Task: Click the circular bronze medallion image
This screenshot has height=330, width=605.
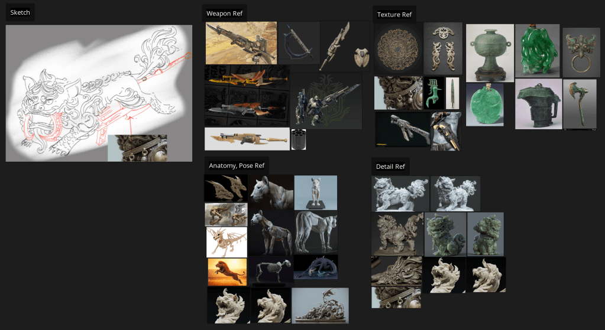Action: click(x=398, y=50)
